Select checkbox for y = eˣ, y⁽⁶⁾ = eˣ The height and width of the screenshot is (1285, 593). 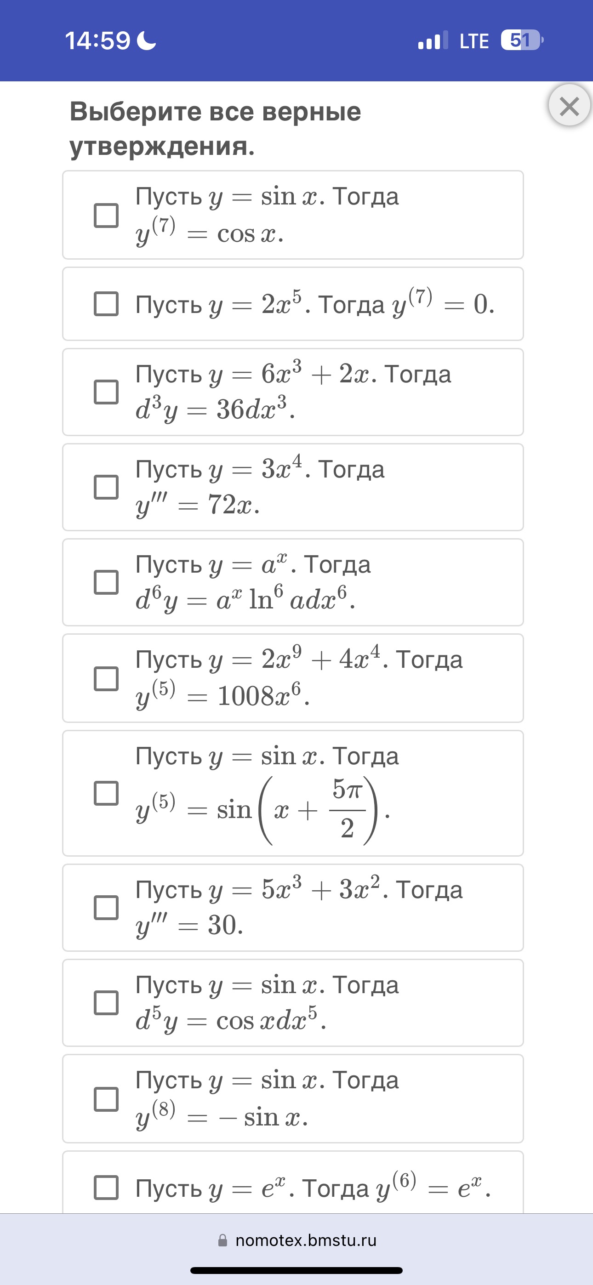pyautogui.click(x=106, y=1187)
